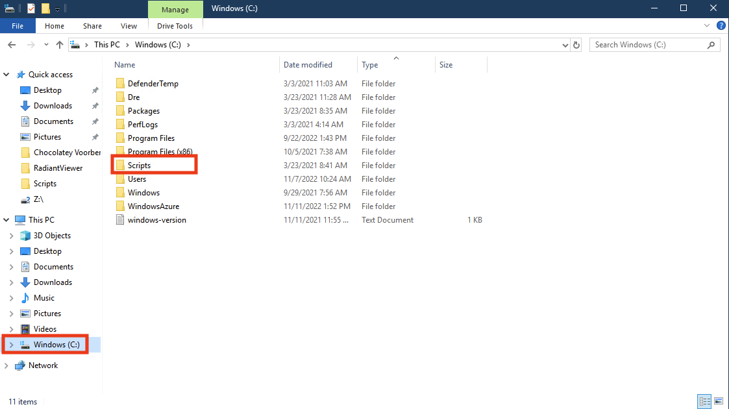
Task: Open Pictures under Quick access
Action: tap(47, 136)
